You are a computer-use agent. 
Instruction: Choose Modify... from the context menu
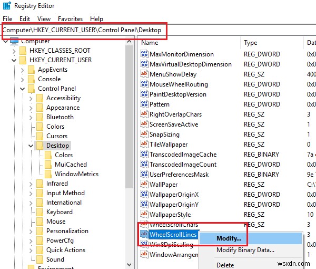click(251, 238)
